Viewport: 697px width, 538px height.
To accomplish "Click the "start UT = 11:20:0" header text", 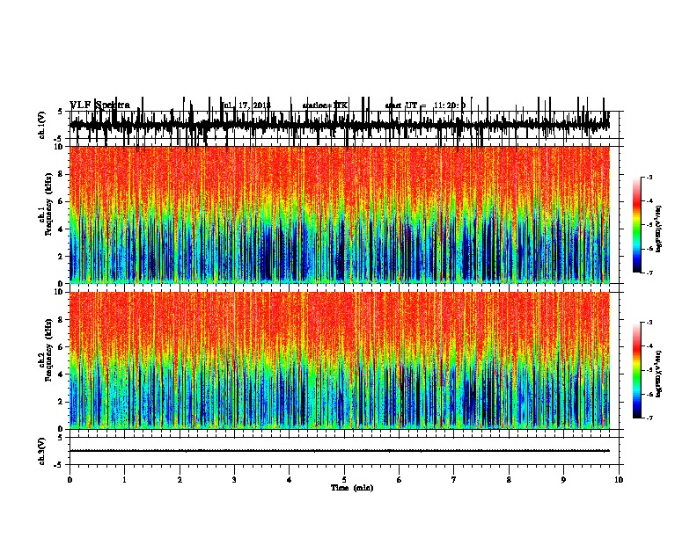I will [425, 105].
